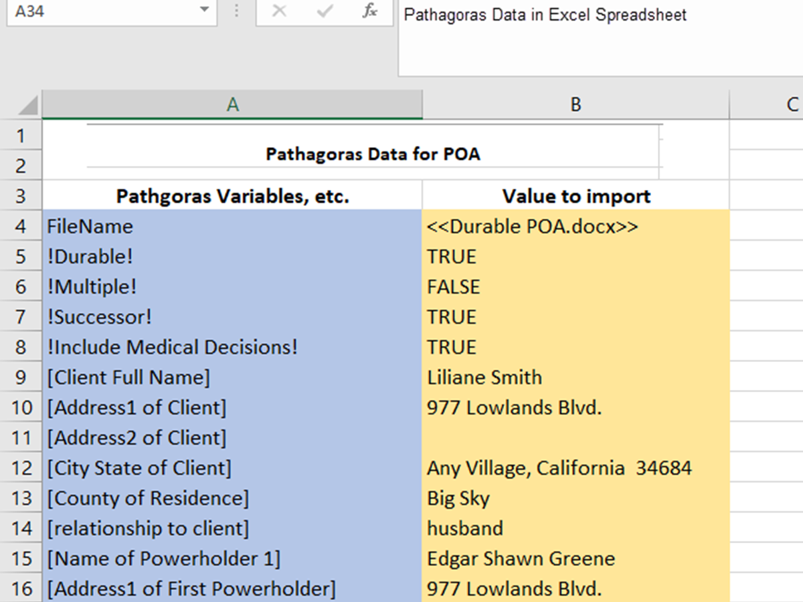Viewport: 803px width, 602px height.
Task: Select row 11 header
Action: click(x=21, y=437)
